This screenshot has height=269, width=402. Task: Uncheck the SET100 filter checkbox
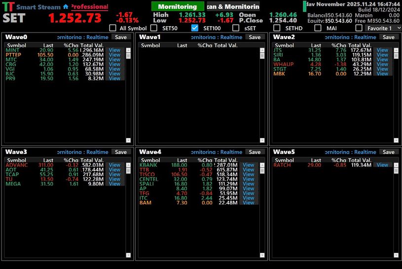pyautogui.click(x=194, y=28)
